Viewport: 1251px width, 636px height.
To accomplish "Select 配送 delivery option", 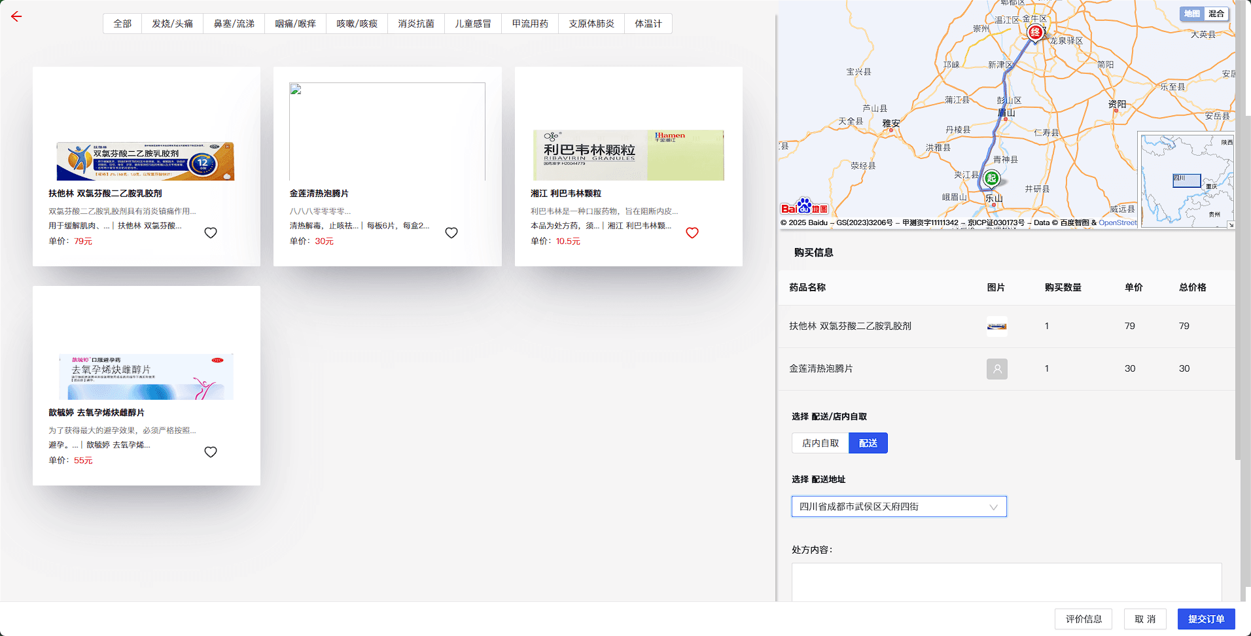I will coord(868,443).
